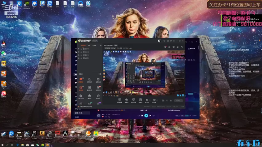
Task: Click the share icon in the room header
Action: pos(182,47)
